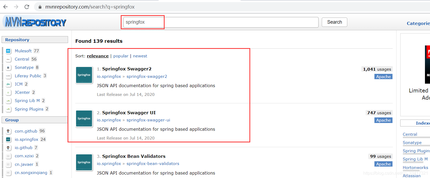Filter by Spring Plugins in left sidebar
Viewport: 430px width, 178px height.
click(x=29, y=109)
